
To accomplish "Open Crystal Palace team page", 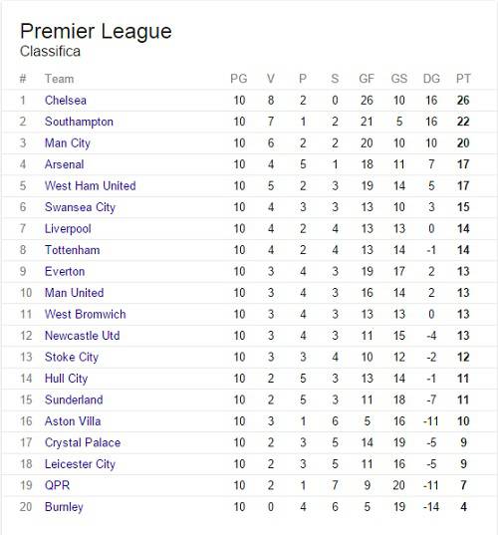I will pos(83,443).
